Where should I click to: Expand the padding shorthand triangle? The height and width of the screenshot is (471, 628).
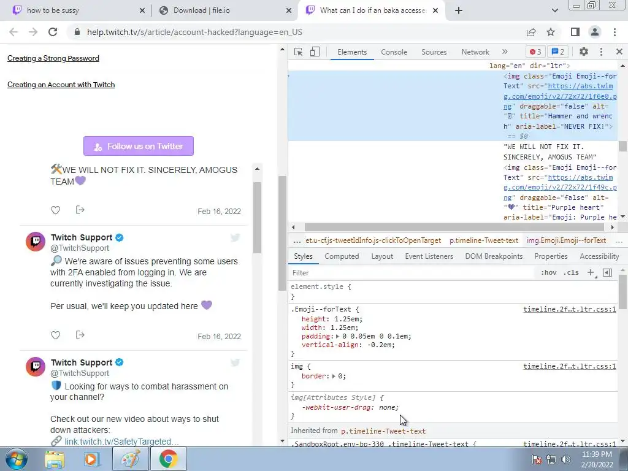coord(337,337)
